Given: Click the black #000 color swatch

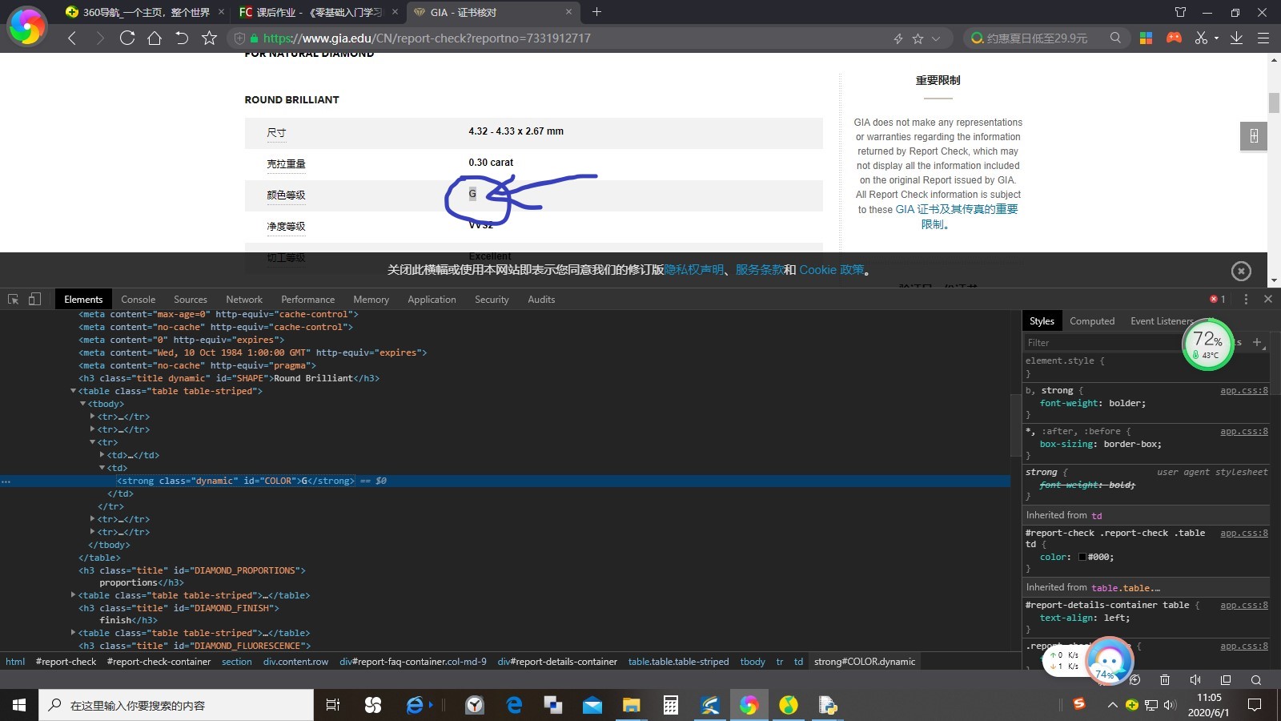Looking at the screenshot, I should point(1082,557).
